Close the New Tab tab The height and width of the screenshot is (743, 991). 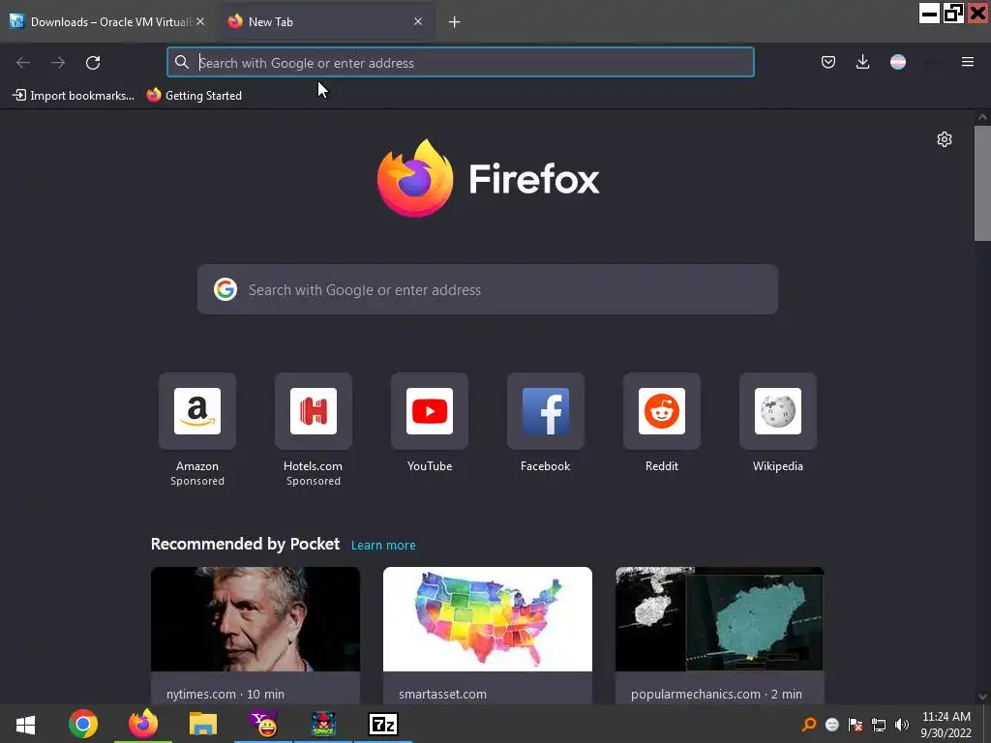click(418, 21)
